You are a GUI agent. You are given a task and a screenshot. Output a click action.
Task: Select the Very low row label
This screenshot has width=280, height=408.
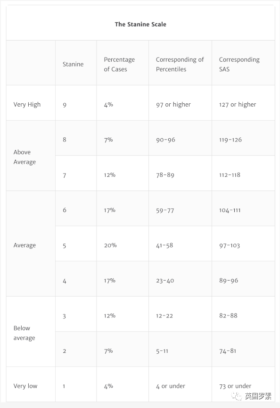tap(25, 386)
